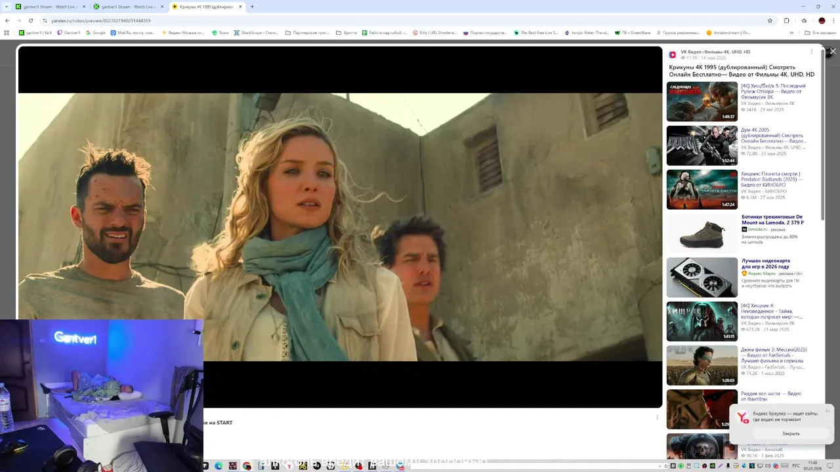Open the Яндекс Музыка bookmark
840x472 pixels.
click(183, 32)
